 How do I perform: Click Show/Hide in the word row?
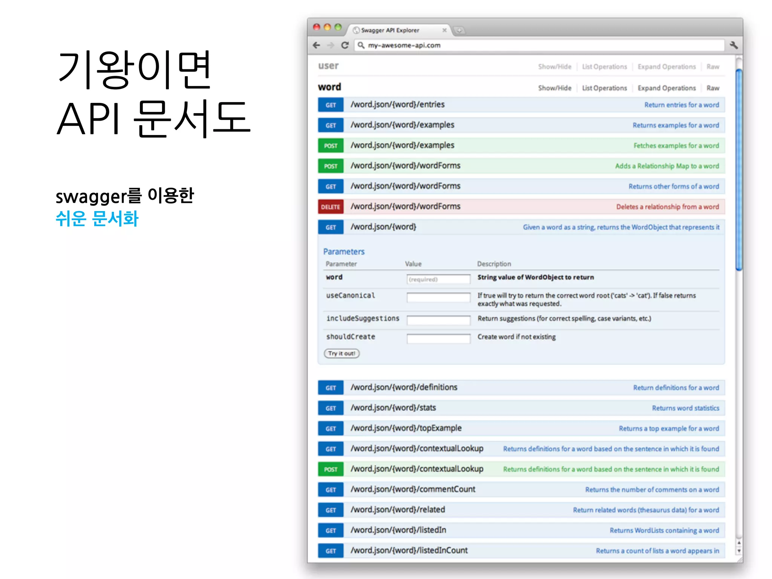coord(554,88)
